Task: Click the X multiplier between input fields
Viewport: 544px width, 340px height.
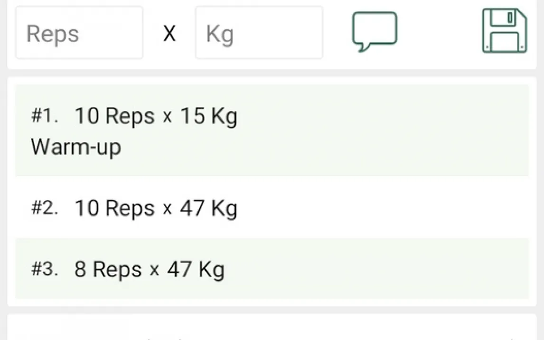Action: pyautogui.click(x=169, y=34)
